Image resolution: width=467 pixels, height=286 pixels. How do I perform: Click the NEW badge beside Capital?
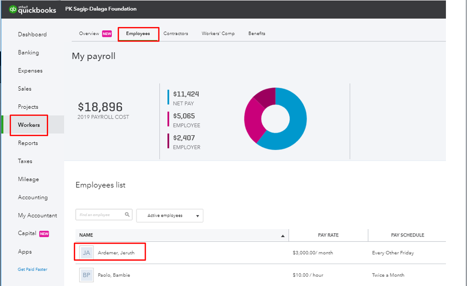(44, 234)
